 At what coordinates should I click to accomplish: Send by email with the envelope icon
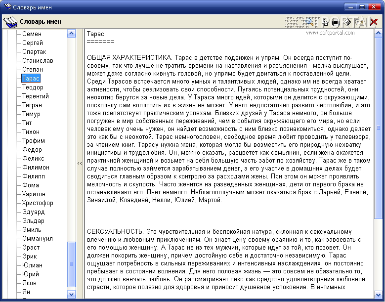tap(359, 22)
